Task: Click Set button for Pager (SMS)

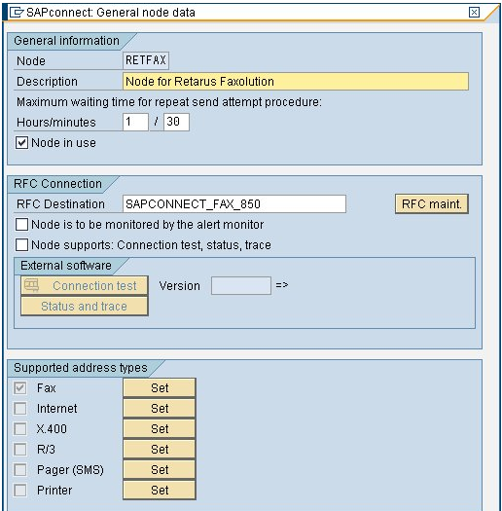Action: tap(160, 469)
